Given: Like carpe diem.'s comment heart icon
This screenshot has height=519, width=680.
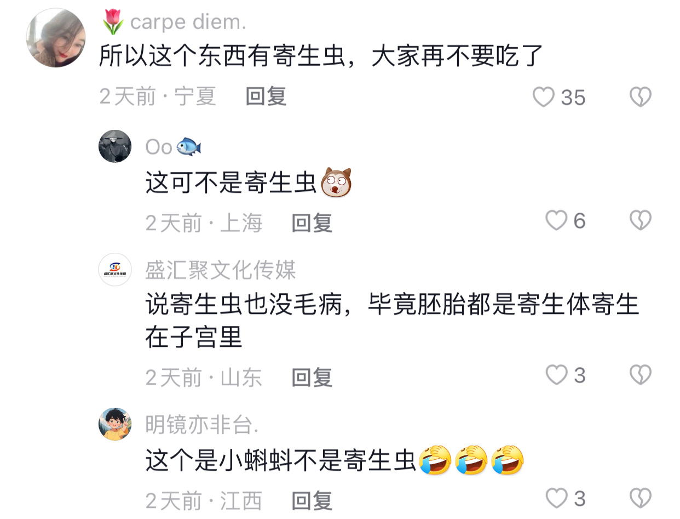Looking at the screenshot, I should tap(544, 97).
